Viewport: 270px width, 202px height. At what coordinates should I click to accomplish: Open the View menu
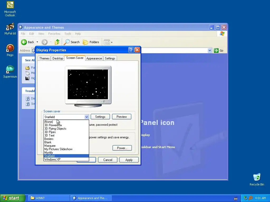(x=41, y=34)
